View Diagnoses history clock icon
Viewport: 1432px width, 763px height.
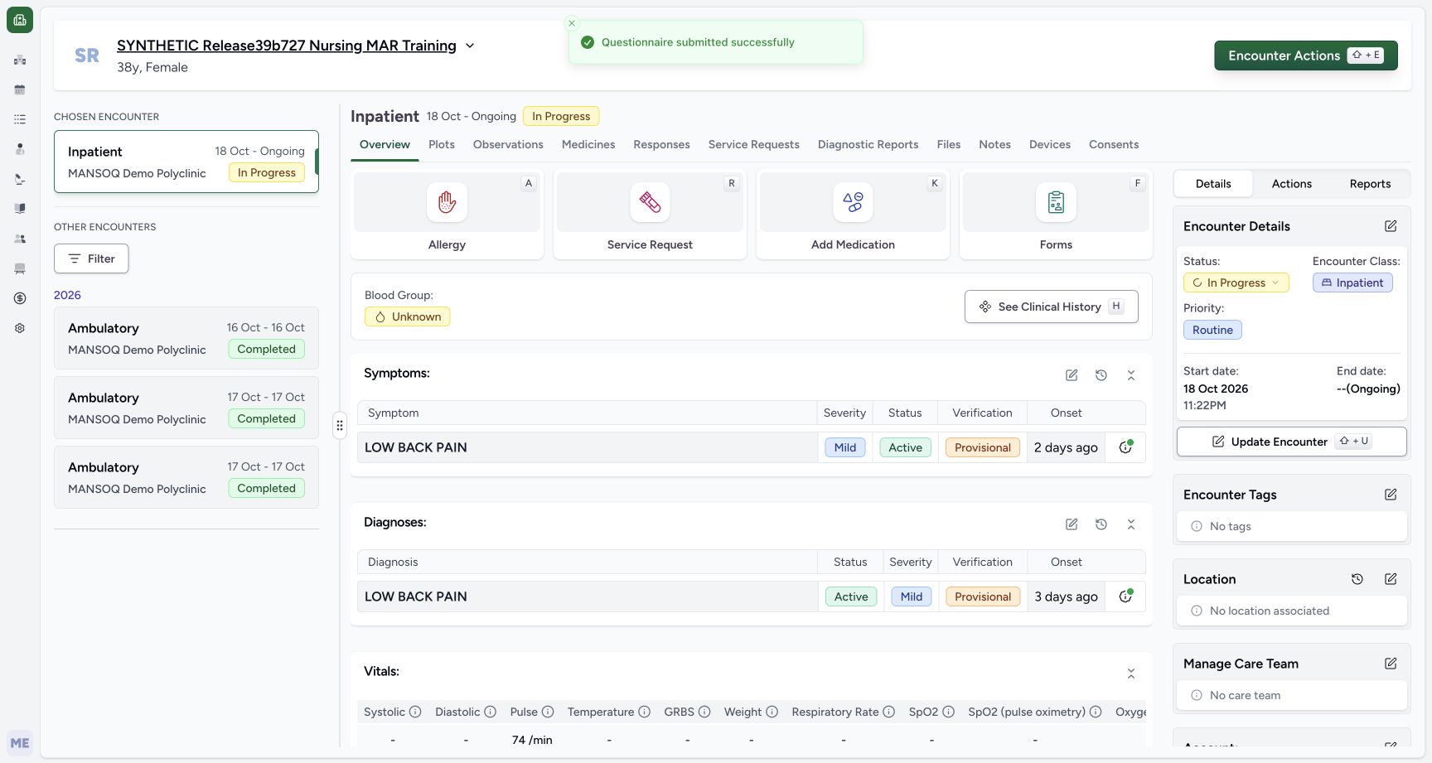click(x=1101, y=524)
